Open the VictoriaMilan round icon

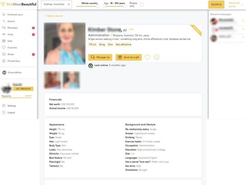point(4,72)
